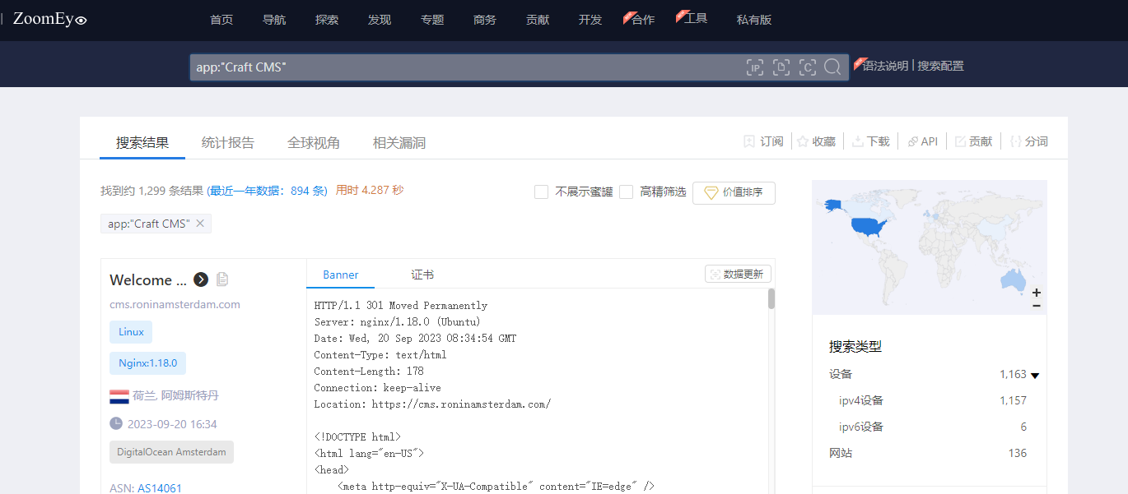Switch to the 统计报告 tab
The height and width of the screenshot is (494, 1128).
228,142
